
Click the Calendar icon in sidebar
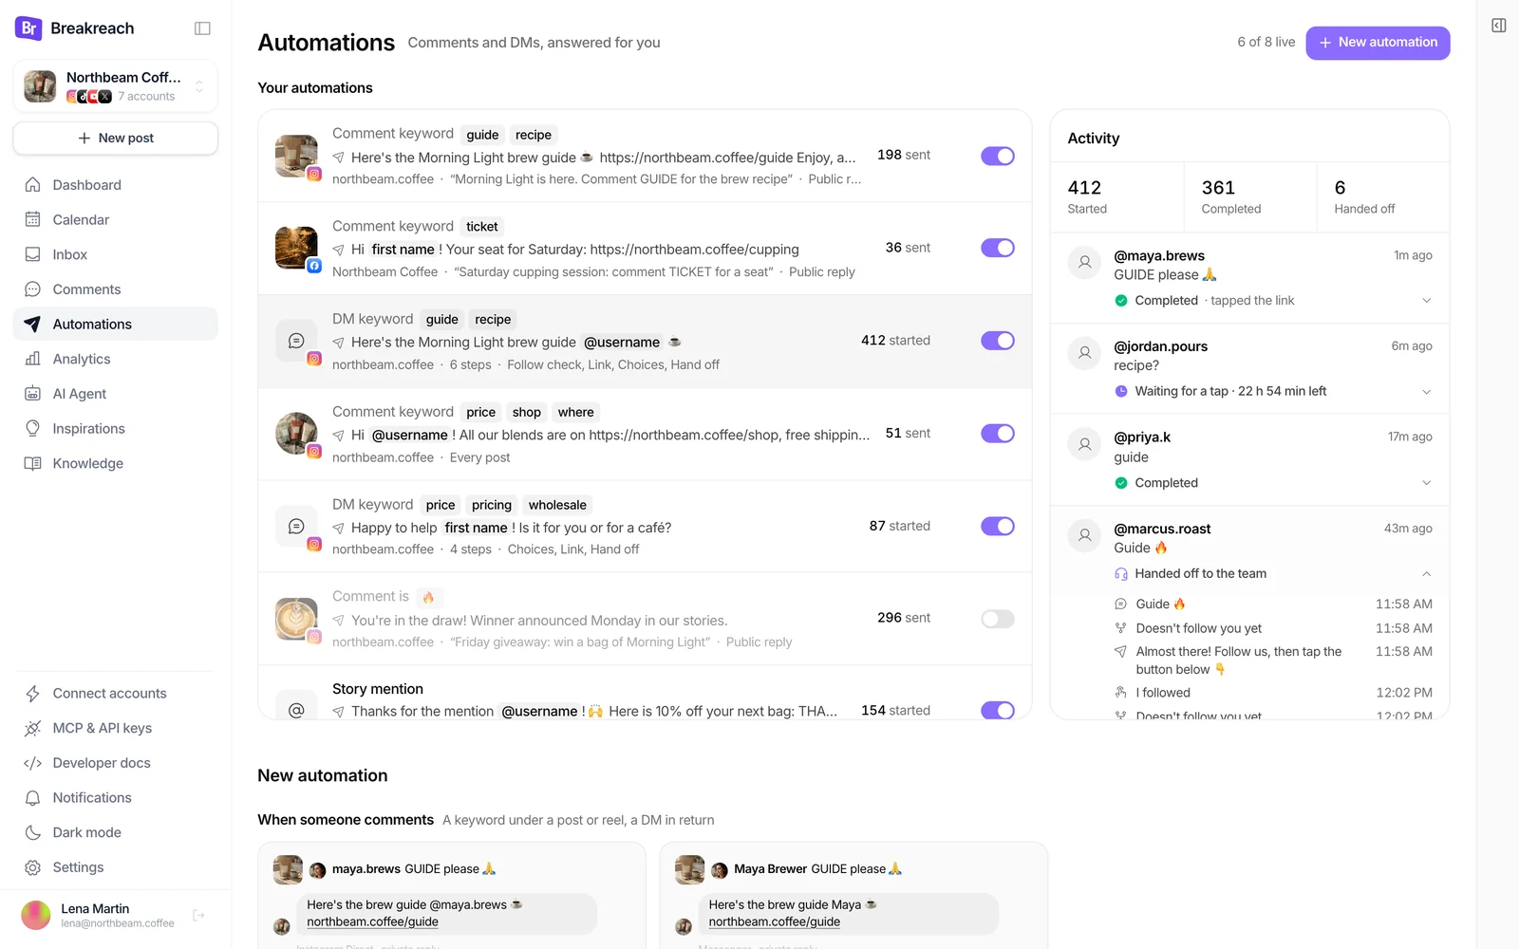click(32, 219)
